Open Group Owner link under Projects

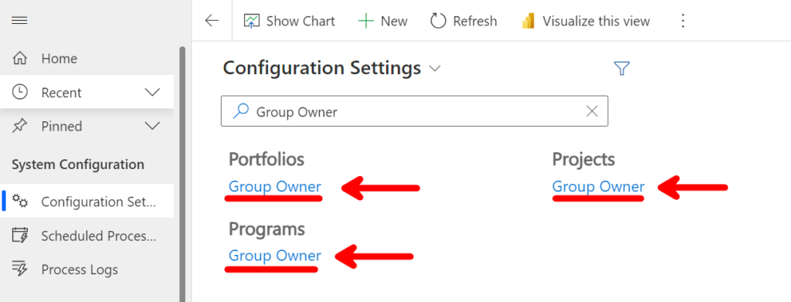point(599,187)
